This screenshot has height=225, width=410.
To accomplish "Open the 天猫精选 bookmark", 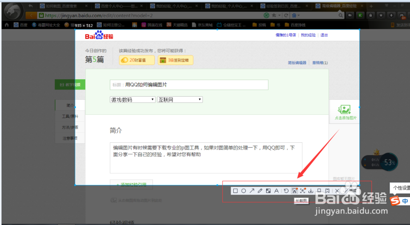I will [x=177, y=25].
